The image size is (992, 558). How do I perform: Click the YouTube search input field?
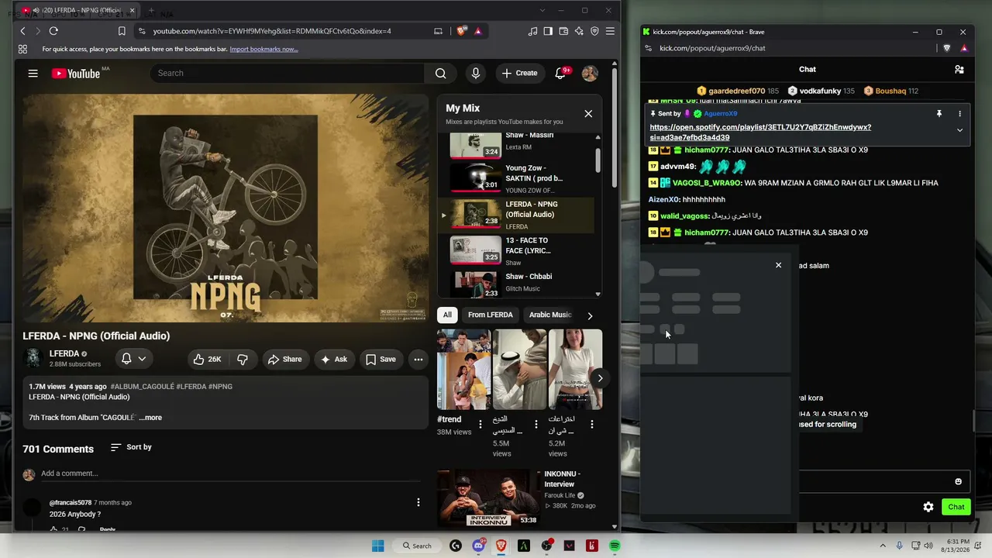287,73
